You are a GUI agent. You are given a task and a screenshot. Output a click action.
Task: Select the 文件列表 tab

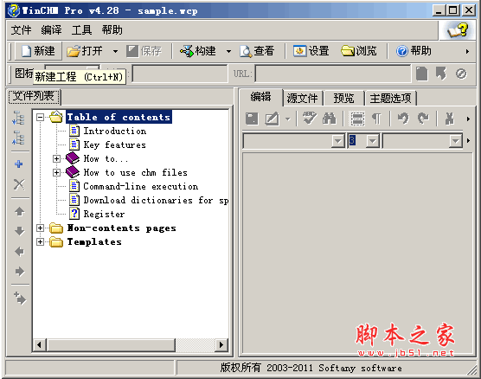[34, 96]
